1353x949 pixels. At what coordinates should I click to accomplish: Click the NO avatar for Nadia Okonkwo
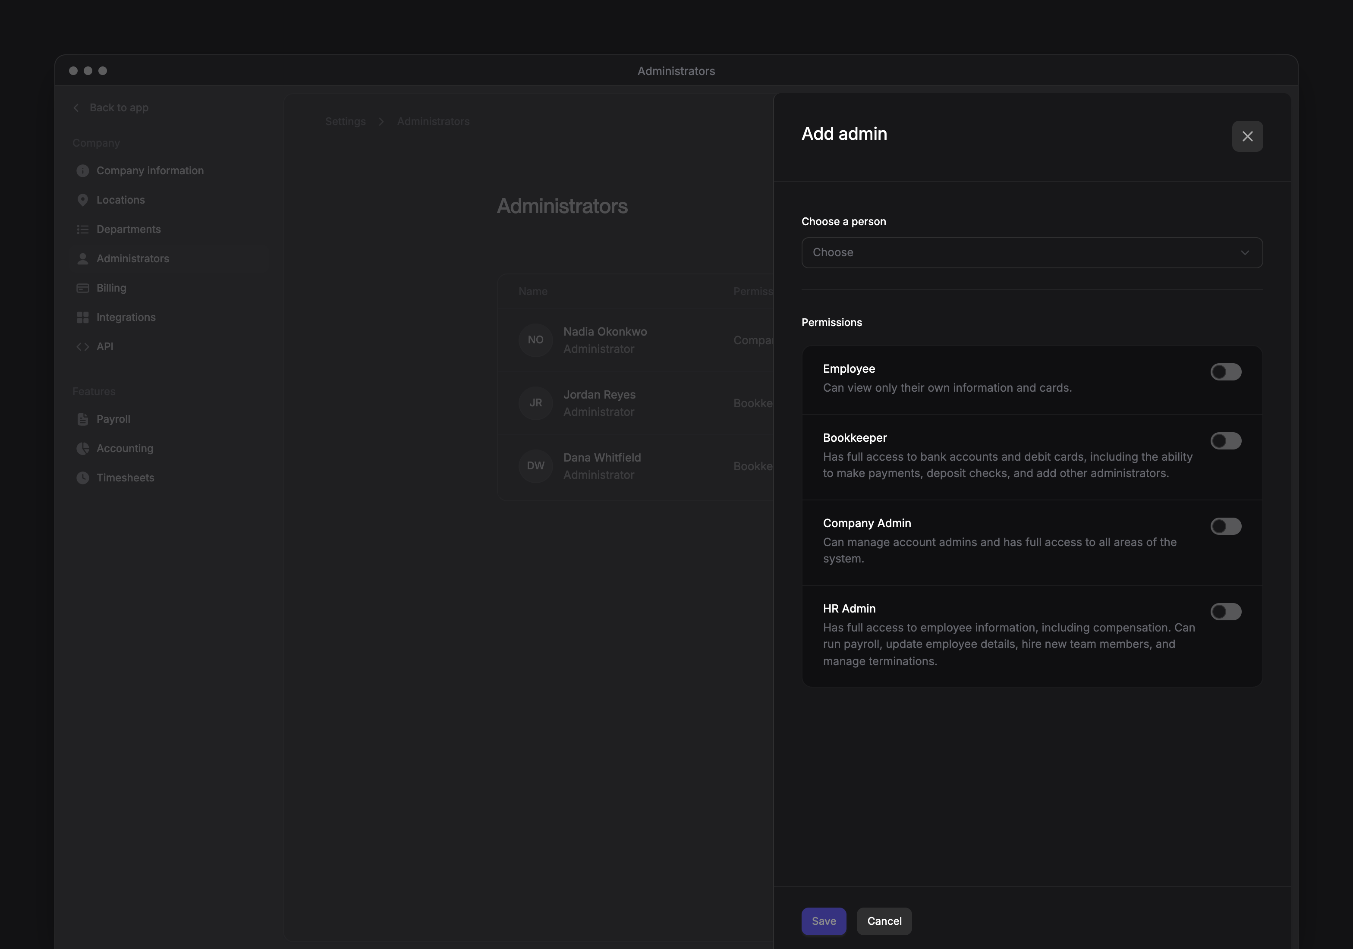535,340
